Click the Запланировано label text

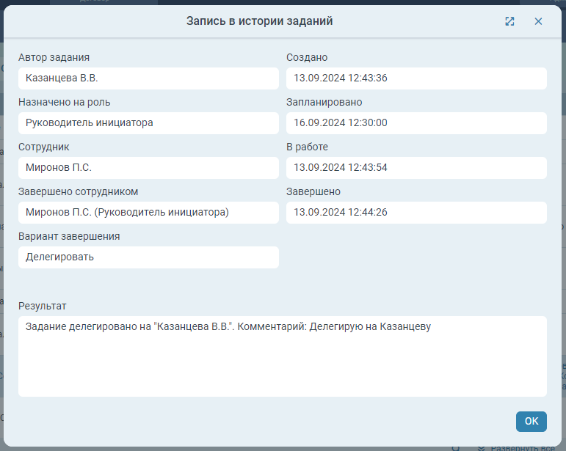324,102
